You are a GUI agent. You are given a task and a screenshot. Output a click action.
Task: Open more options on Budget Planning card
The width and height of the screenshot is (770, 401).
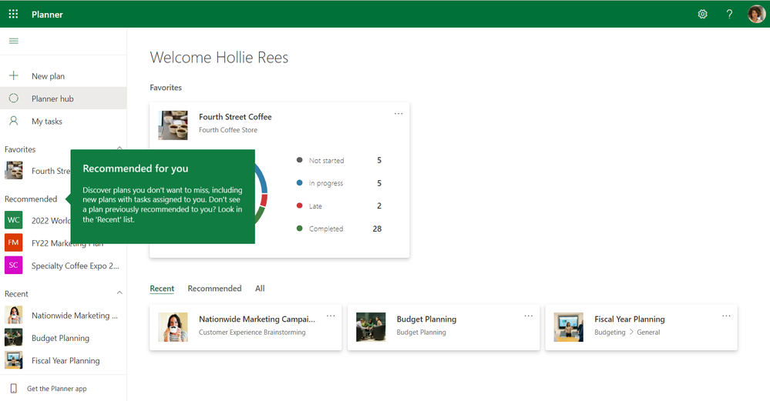(529, 316)
